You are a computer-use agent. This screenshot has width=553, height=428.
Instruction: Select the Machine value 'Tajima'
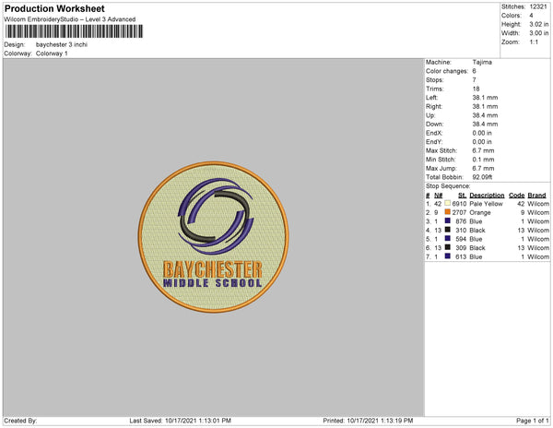(x=482, y=62)
